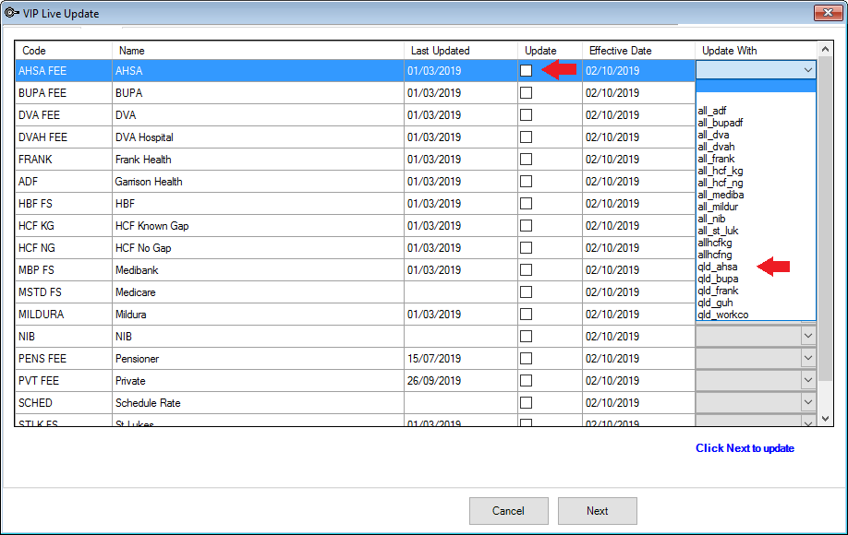Choose all_mildur from the list

[756, 207]
